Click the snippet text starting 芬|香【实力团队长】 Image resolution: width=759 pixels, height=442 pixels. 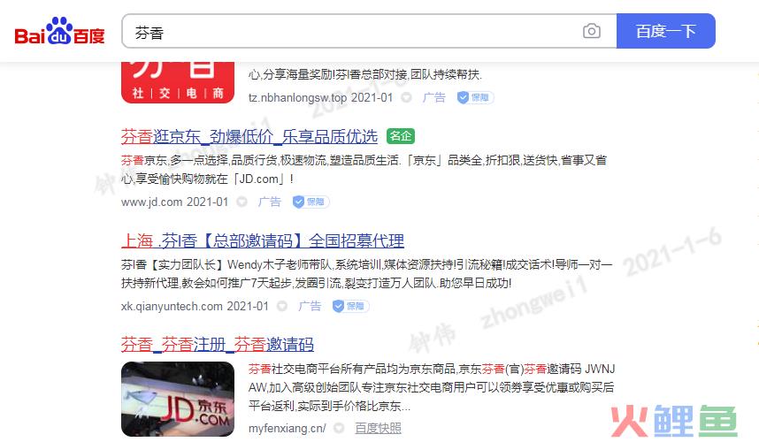[366, 274]
